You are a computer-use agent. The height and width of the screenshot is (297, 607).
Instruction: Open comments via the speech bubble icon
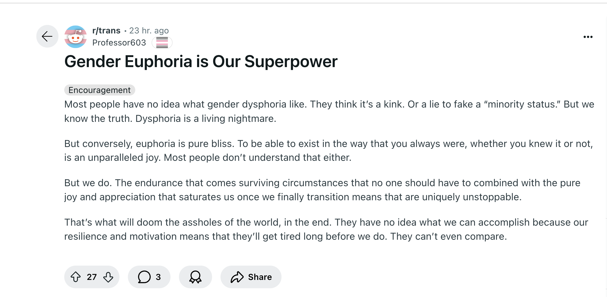[x=144, y=277]
